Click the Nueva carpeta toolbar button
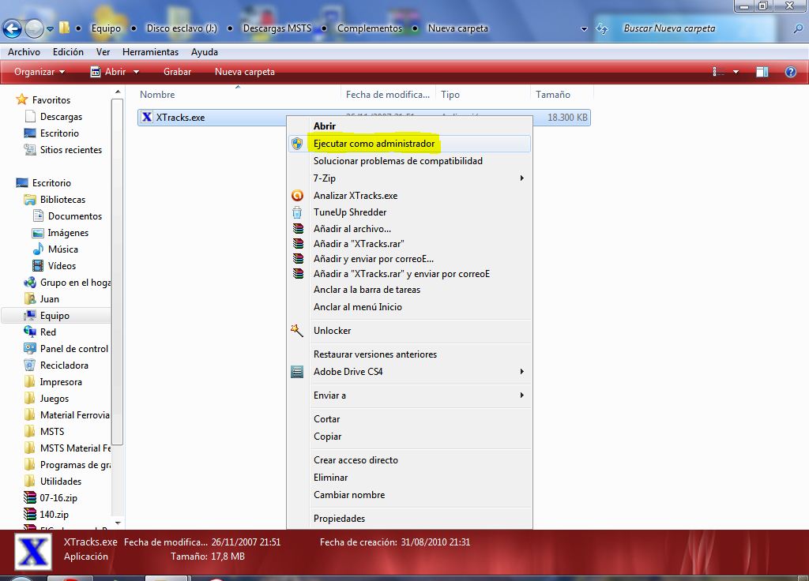 pos(245,72)
